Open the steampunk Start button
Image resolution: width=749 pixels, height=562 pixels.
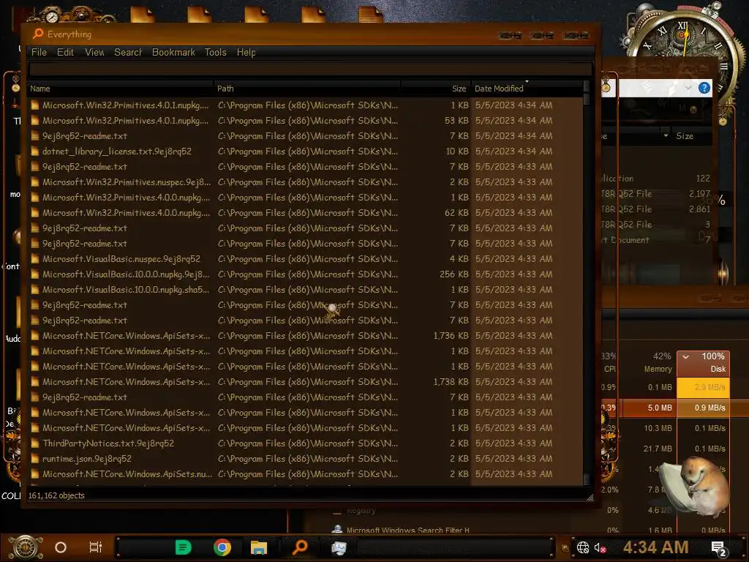[26, 547]
